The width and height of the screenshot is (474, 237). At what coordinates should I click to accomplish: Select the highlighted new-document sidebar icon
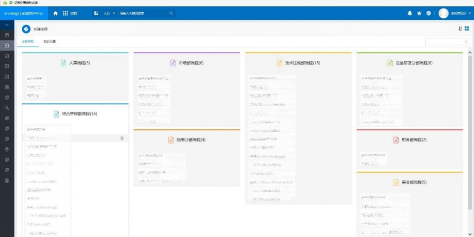pyautogui.click(x=7, y=46)
